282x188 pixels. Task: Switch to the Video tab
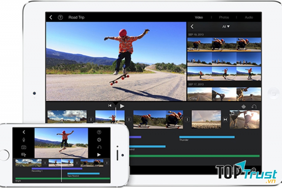click(199, 17)
